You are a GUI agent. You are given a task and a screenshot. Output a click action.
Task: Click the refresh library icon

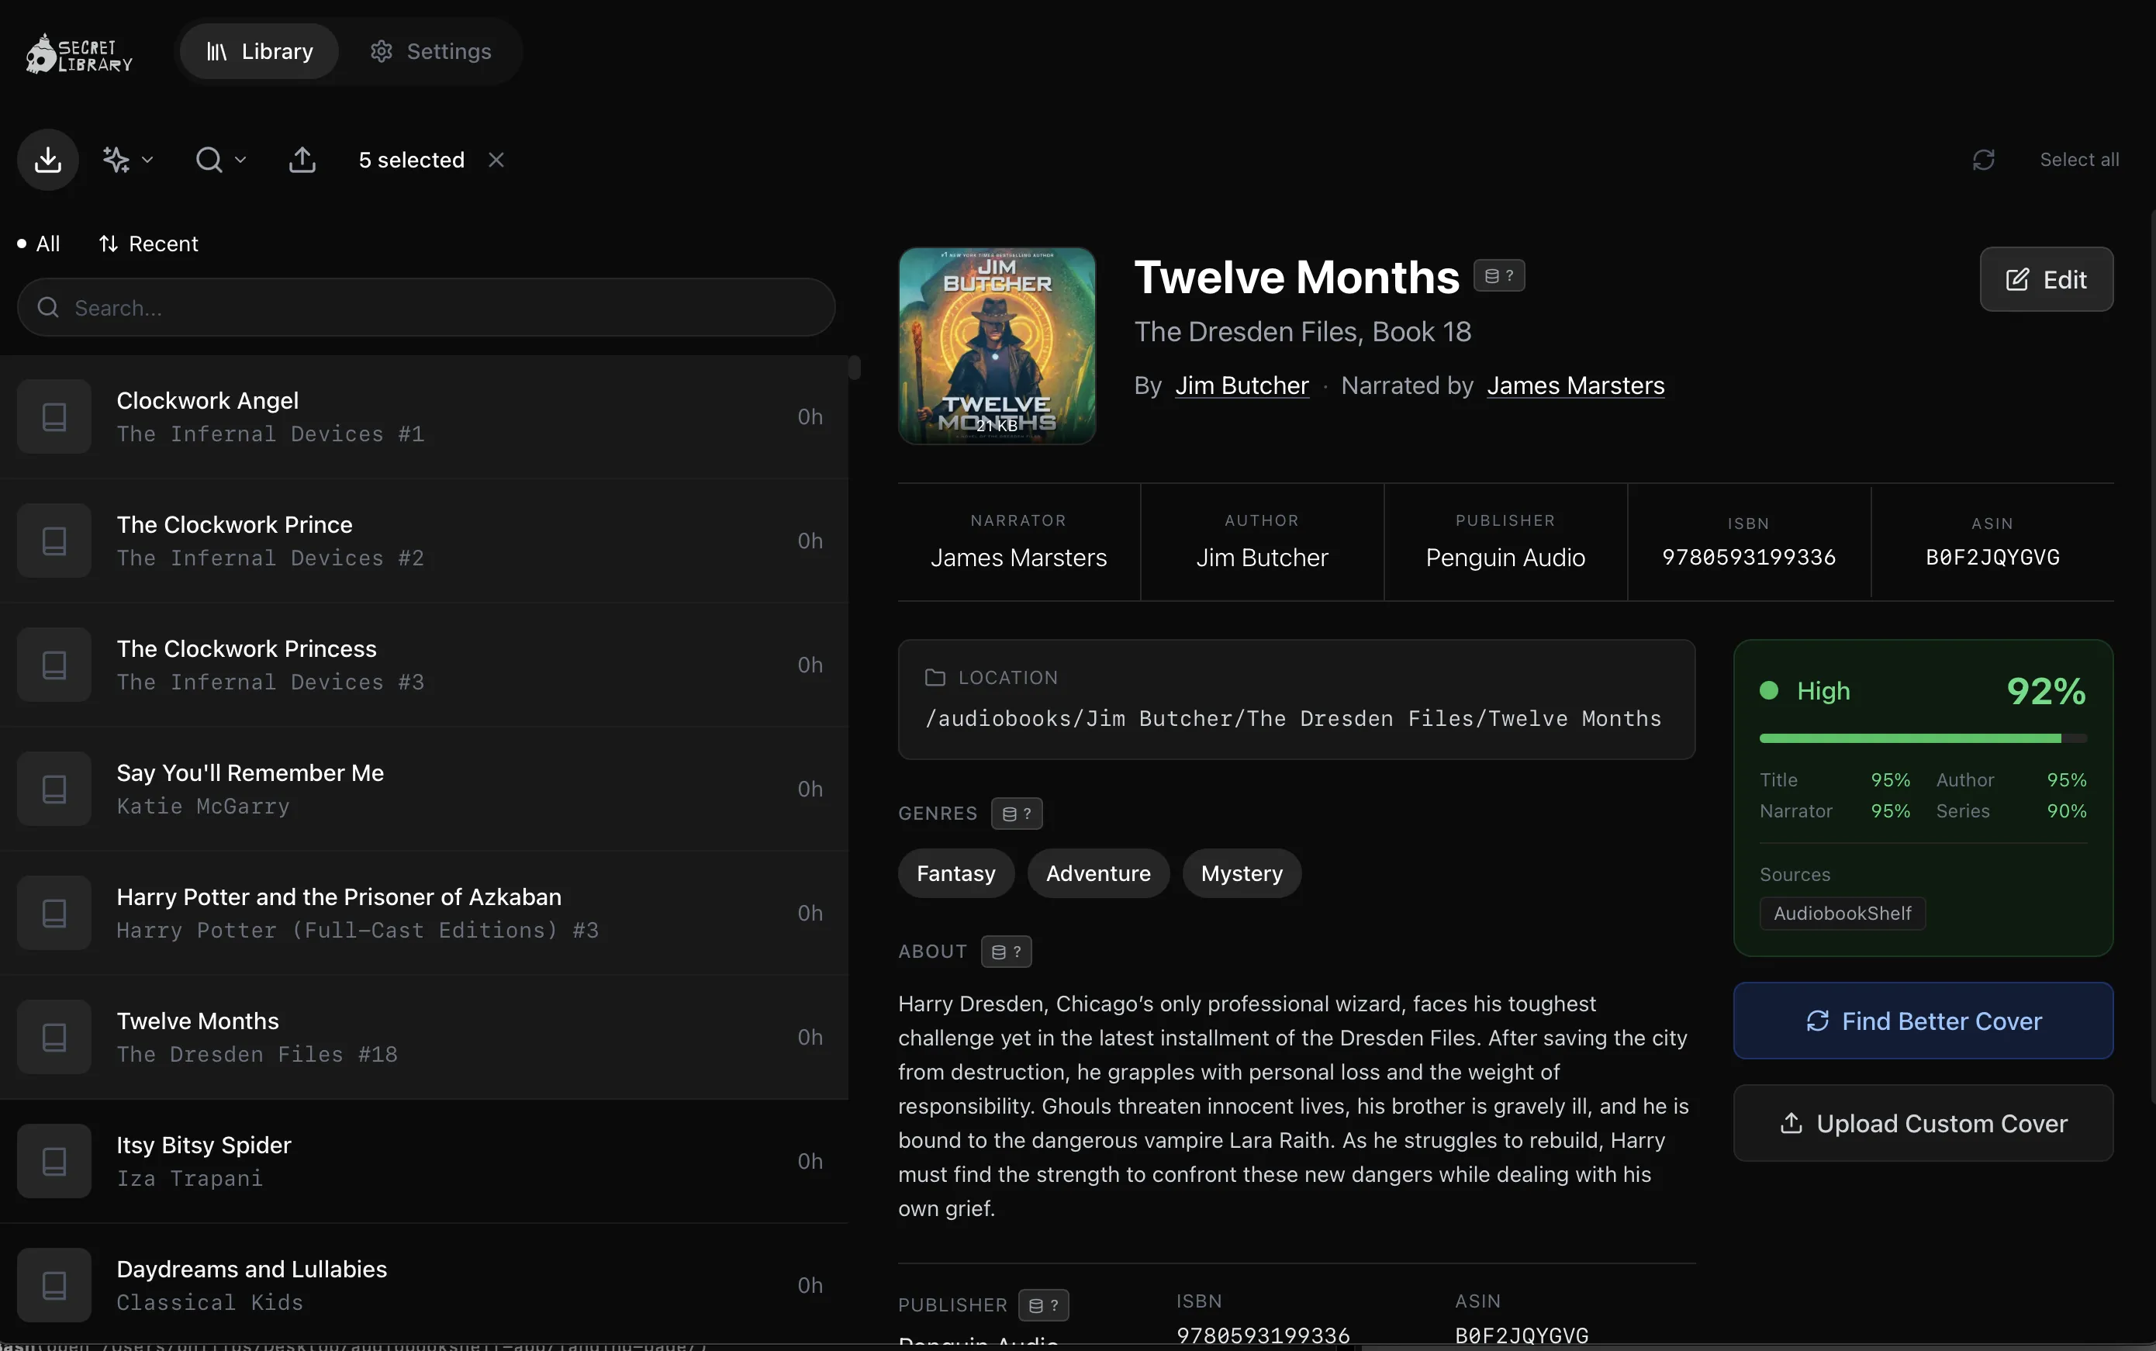pyautogui.click(x=1984, y=160)
